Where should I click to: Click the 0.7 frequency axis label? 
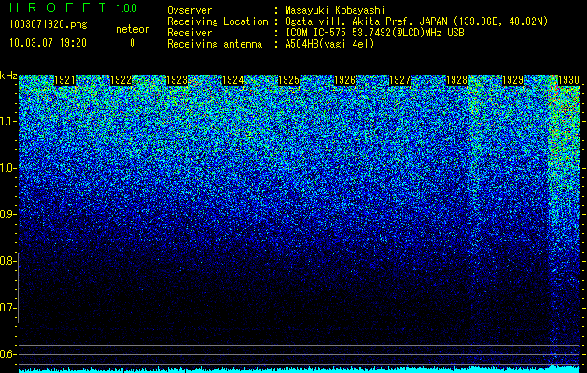(x=7, y=308)
